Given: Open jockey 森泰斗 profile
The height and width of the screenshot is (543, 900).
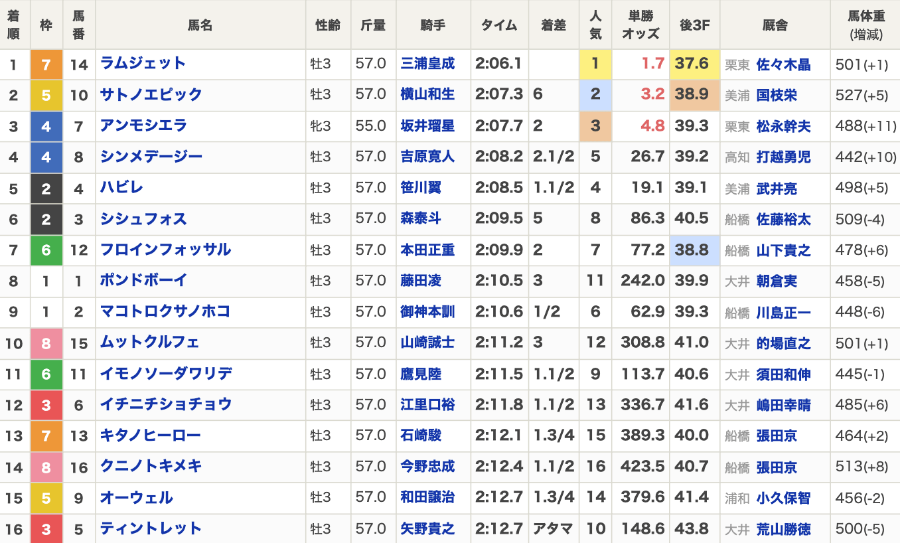Looking at the screenshot, I should tap(421, 219).
